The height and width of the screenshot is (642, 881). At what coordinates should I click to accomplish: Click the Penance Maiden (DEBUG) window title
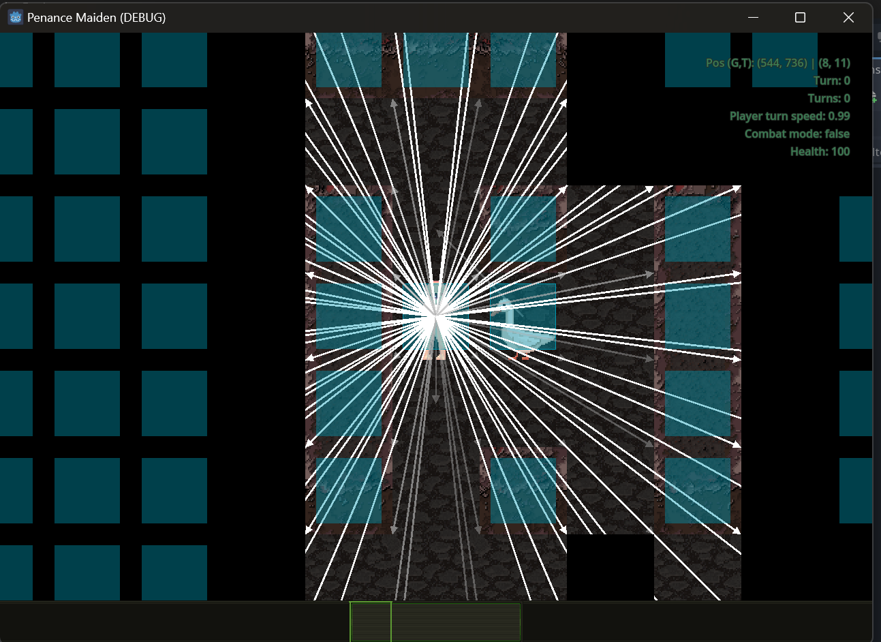coord(96,17)
